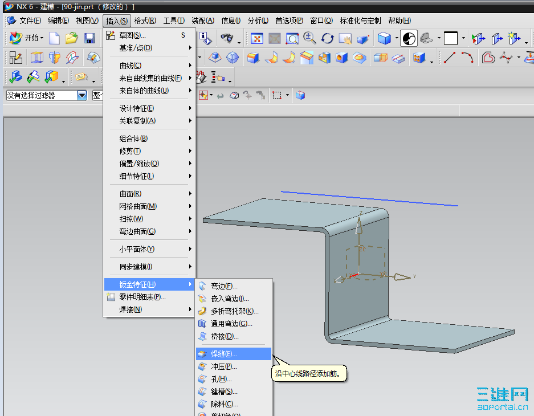Open the 信息(I) menu
The image size is (534, 416).
tap(231, 21)
